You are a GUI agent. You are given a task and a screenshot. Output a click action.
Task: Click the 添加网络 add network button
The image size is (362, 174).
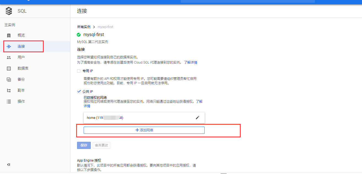pyautogui.click(x=144, y=130)
